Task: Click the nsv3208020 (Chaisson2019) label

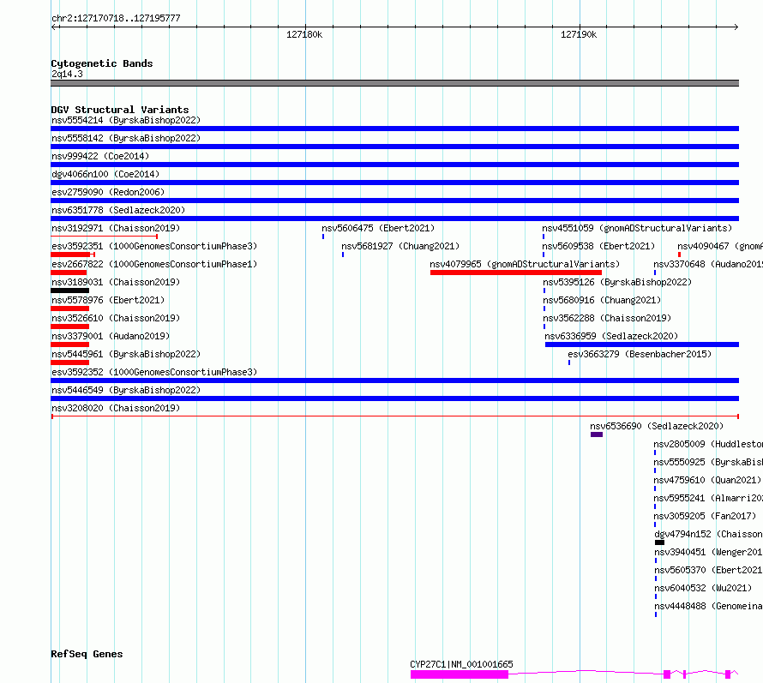Action: [x=116, y=408]
